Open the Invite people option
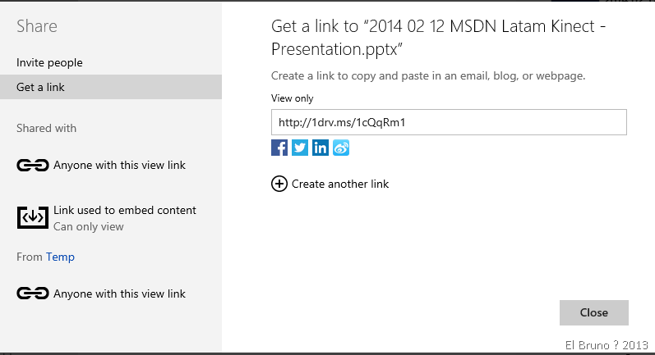 (x=49, y=62)
